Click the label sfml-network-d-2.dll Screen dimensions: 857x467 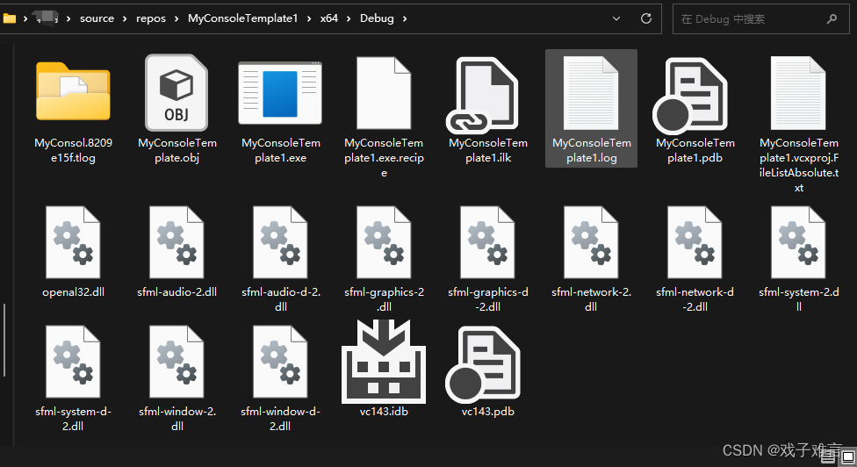(695, 299)
